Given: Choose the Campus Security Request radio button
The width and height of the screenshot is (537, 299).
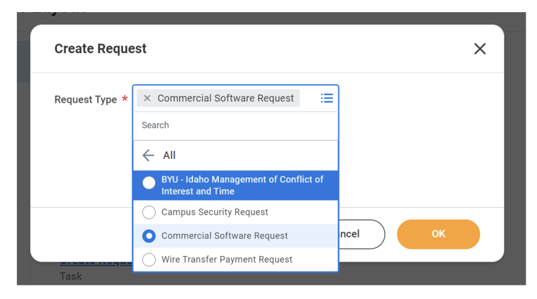Looking at the screenshot, I should click(x=149, y=213).
